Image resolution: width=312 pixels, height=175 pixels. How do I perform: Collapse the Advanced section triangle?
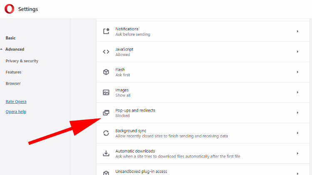1,49
